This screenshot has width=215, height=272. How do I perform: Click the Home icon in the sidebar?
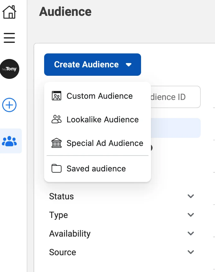9,12
